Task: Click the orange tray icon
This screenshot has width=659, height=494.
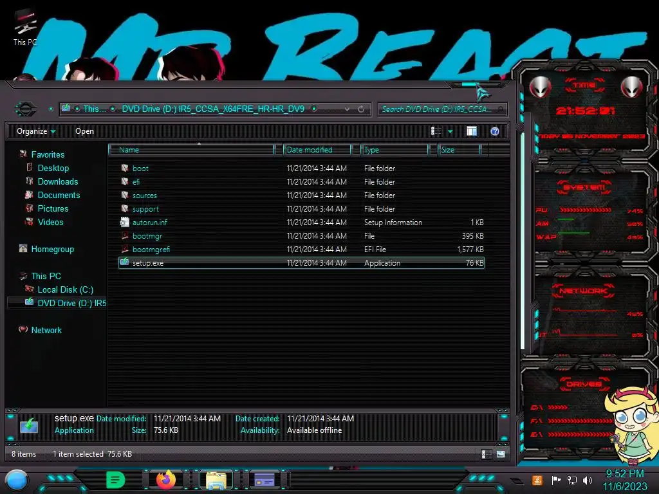Action: pyautogui.click(x=537, y=480)
